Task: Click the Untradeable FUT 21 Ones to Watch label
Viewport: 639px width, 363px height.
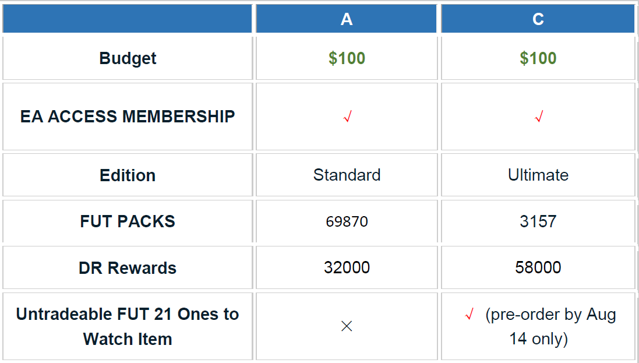Action: coord(128,326)
